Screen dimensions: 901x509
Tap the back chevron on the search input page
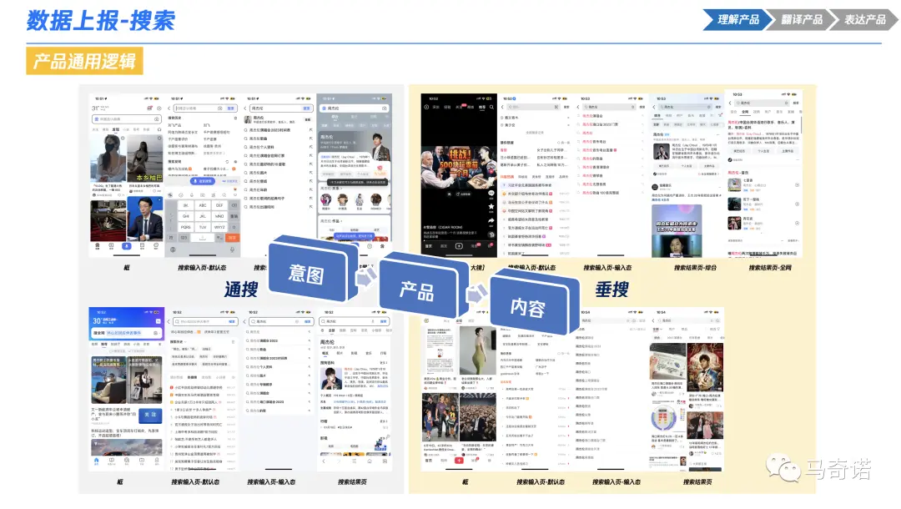pyautogui.click(x=170, y=107)
